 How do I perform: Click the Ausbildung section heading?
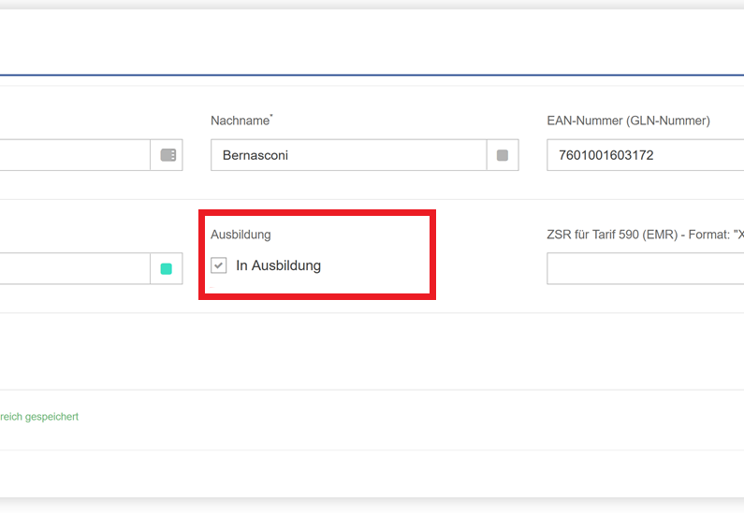pyautogui.click(x=241, y=235)
